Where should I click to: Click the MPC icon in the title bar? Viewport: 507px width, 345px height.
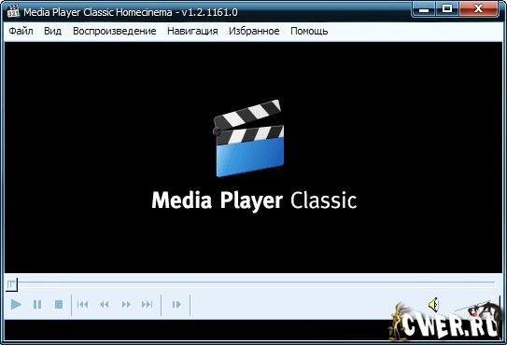tap(13, 11)
